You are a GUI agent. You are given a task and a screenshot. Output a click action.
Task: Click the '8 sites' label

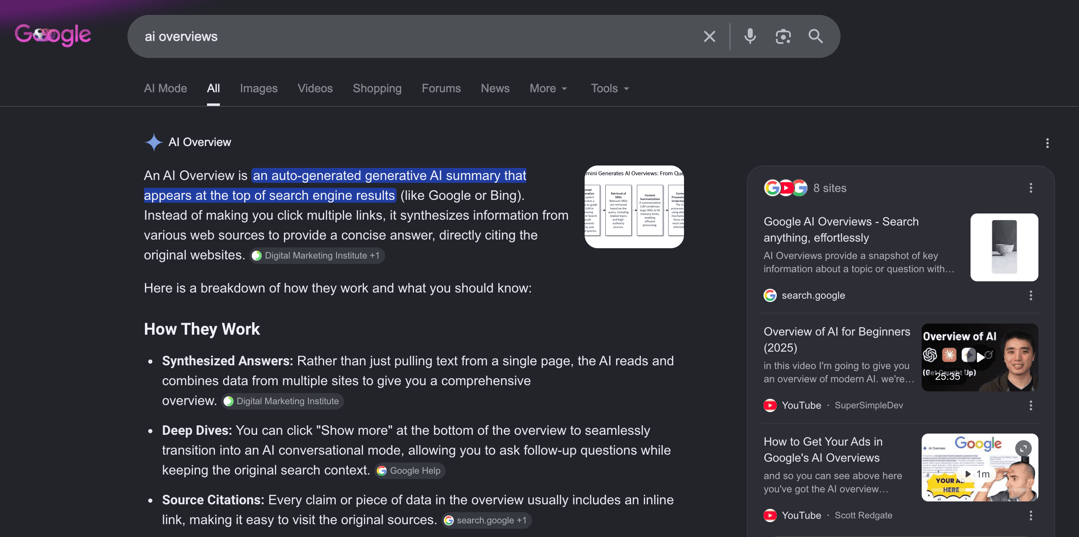click(x=830, y=188)
